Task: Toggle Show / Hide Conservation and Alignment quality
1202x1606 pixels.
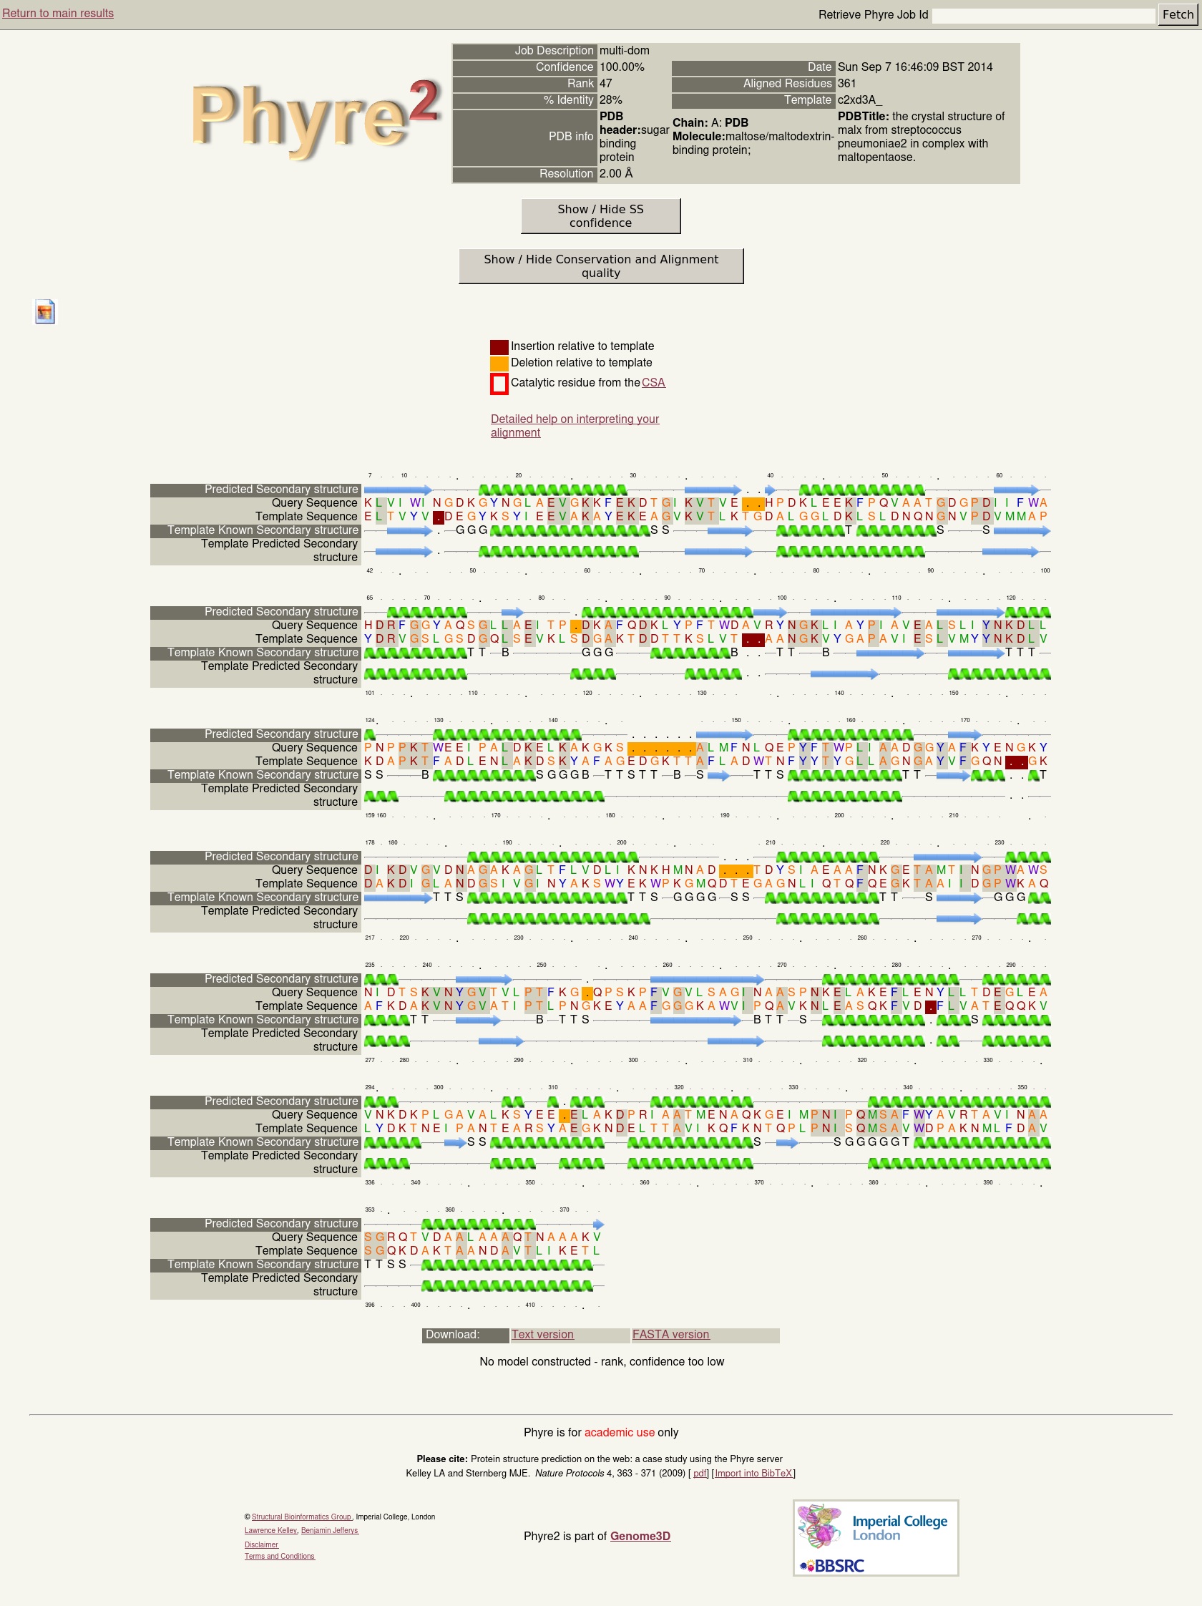Action: coord(600,266)
